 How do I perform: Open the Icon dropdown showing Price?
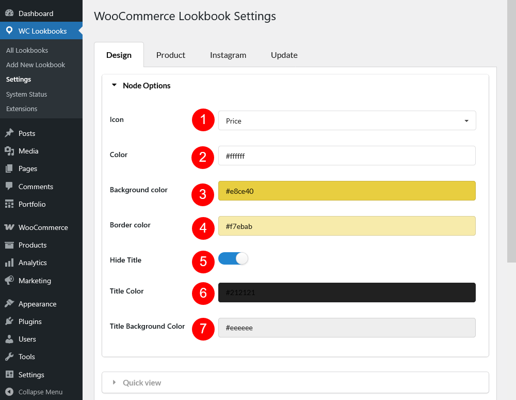pos(347,120)
